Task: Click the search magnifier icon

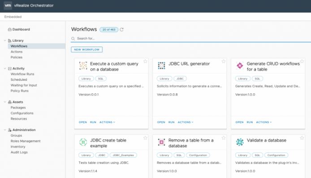Action: click(x=73, y=39)
